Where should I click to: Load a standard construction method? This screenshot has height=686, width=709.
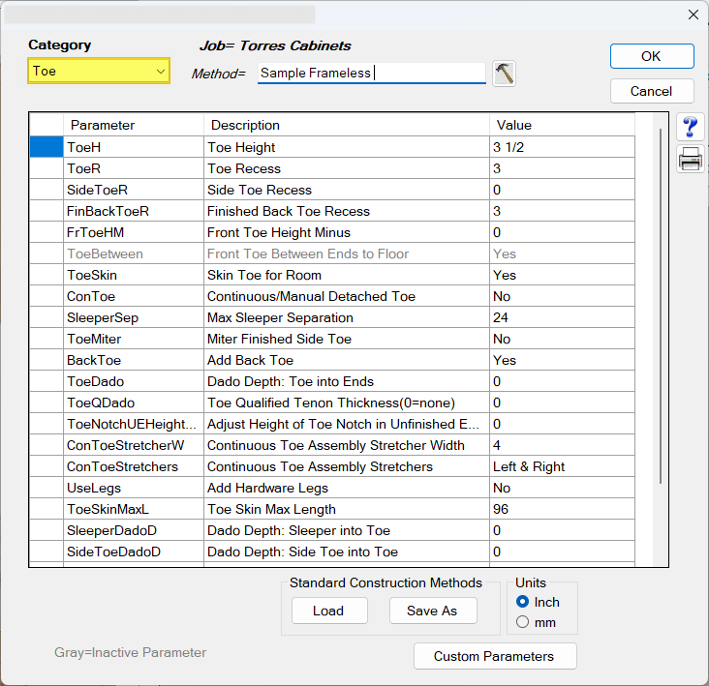(327, 611)
